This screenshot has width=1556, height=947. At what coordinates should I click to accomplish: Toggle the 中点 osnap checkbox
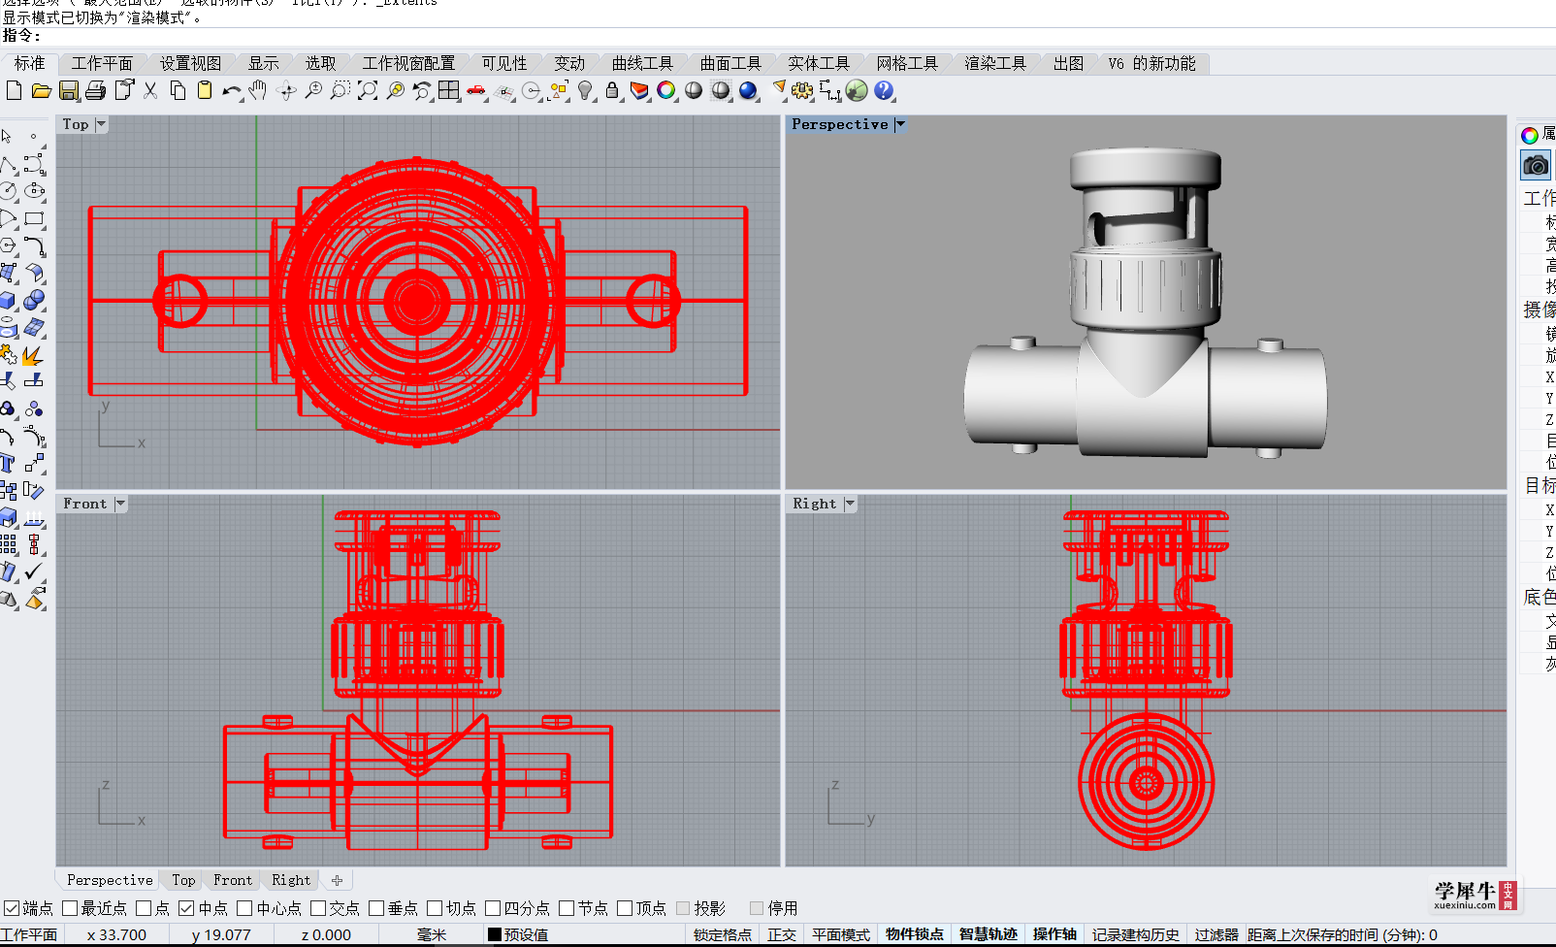tap(186, 908)
